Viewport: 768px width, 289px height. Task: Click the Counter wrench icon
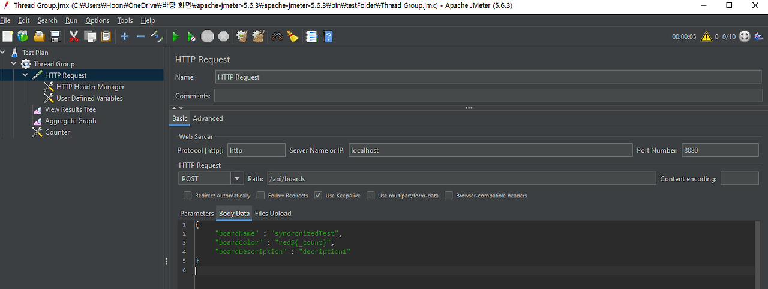[x=37, y=132]
